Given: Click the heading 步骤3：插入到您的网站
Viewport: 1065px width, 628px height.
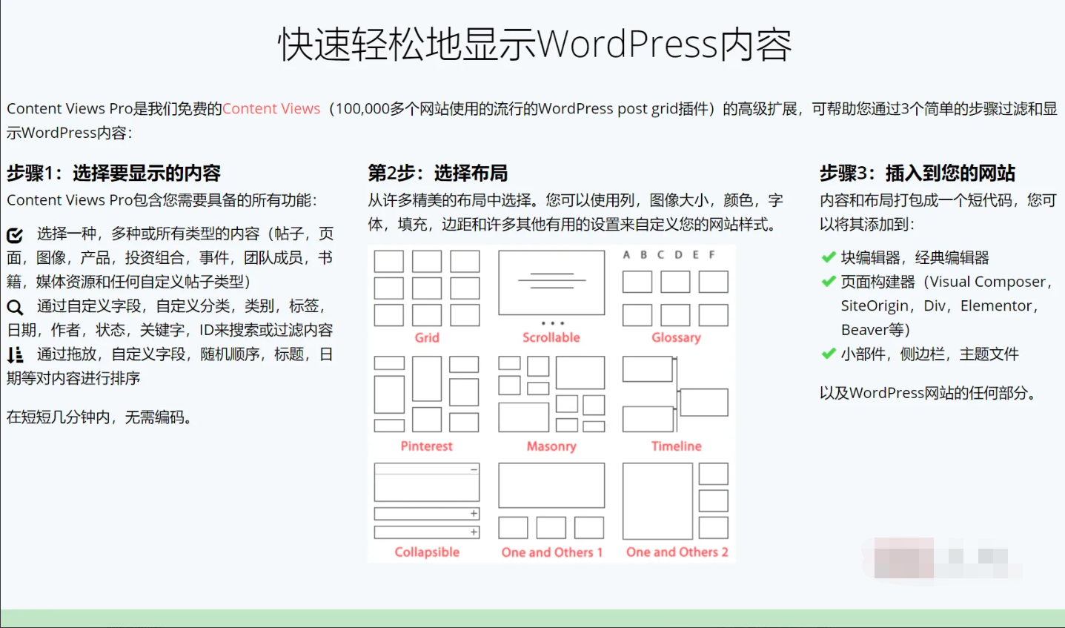Looking at the screenshot, I should pos(918,173).
